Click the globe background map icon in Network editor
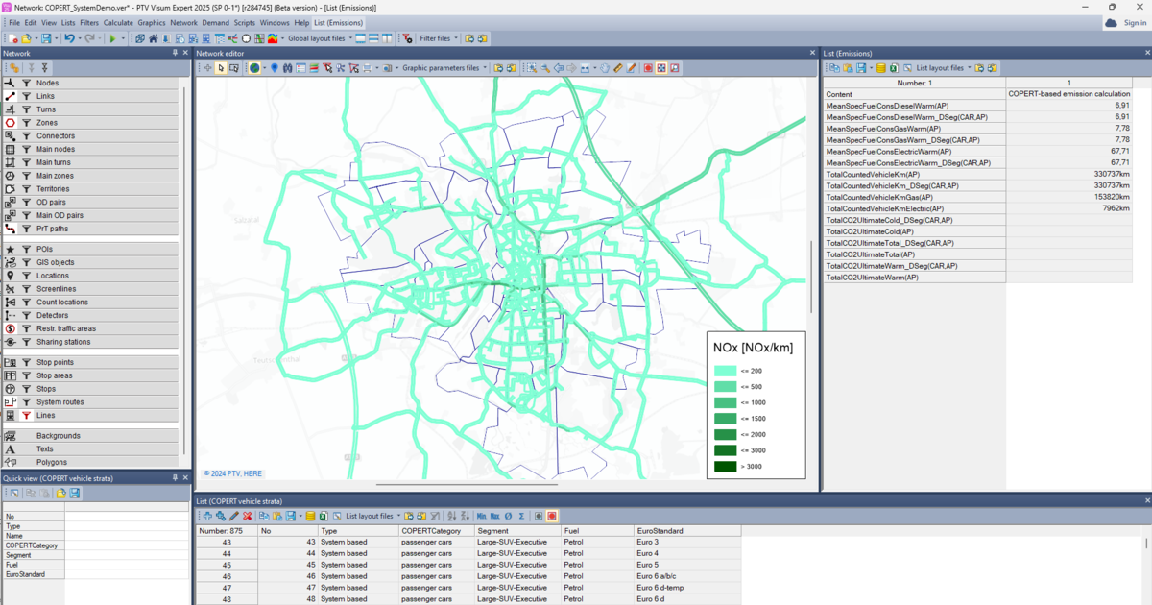1152x605 pixels. click(x=254, y=68)
